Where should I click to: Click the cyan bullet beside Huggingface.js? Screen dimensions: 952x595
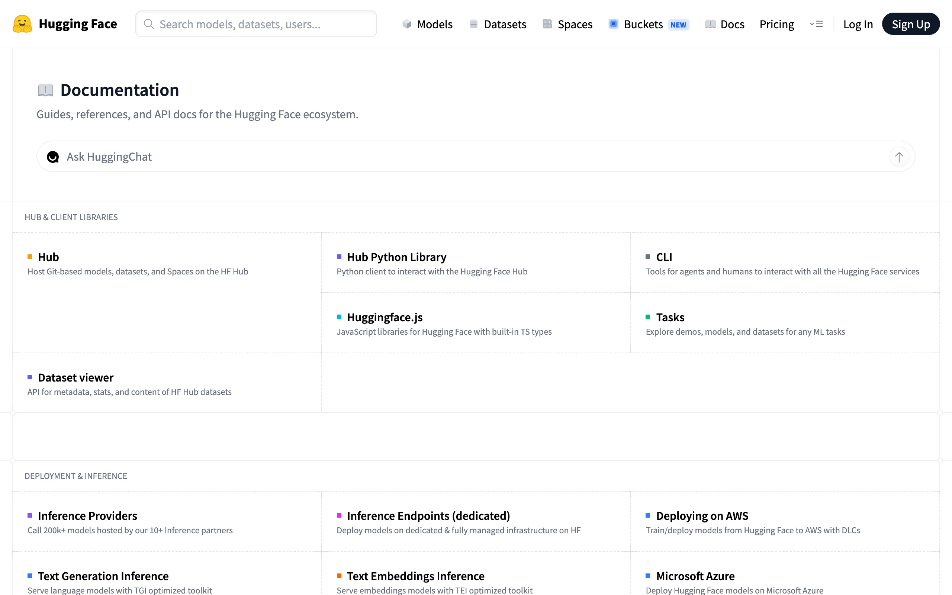point(339,317)
